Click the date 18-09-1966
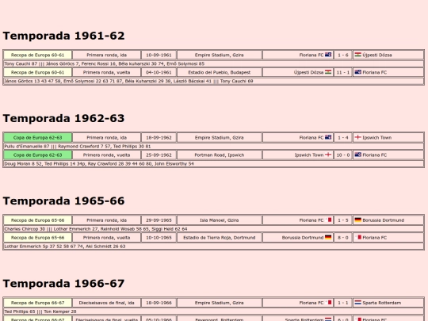 [x=159, y=303]
